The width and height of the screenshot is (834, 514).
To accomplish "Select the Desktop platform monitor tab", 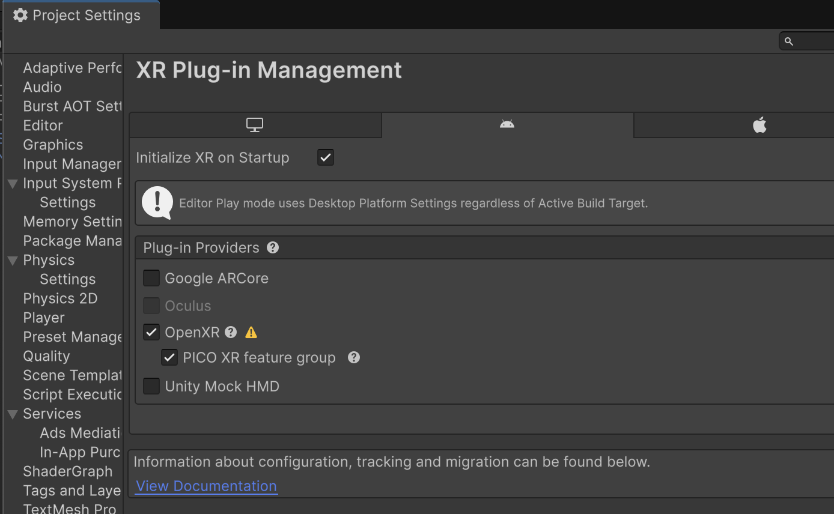I will 255,125.
